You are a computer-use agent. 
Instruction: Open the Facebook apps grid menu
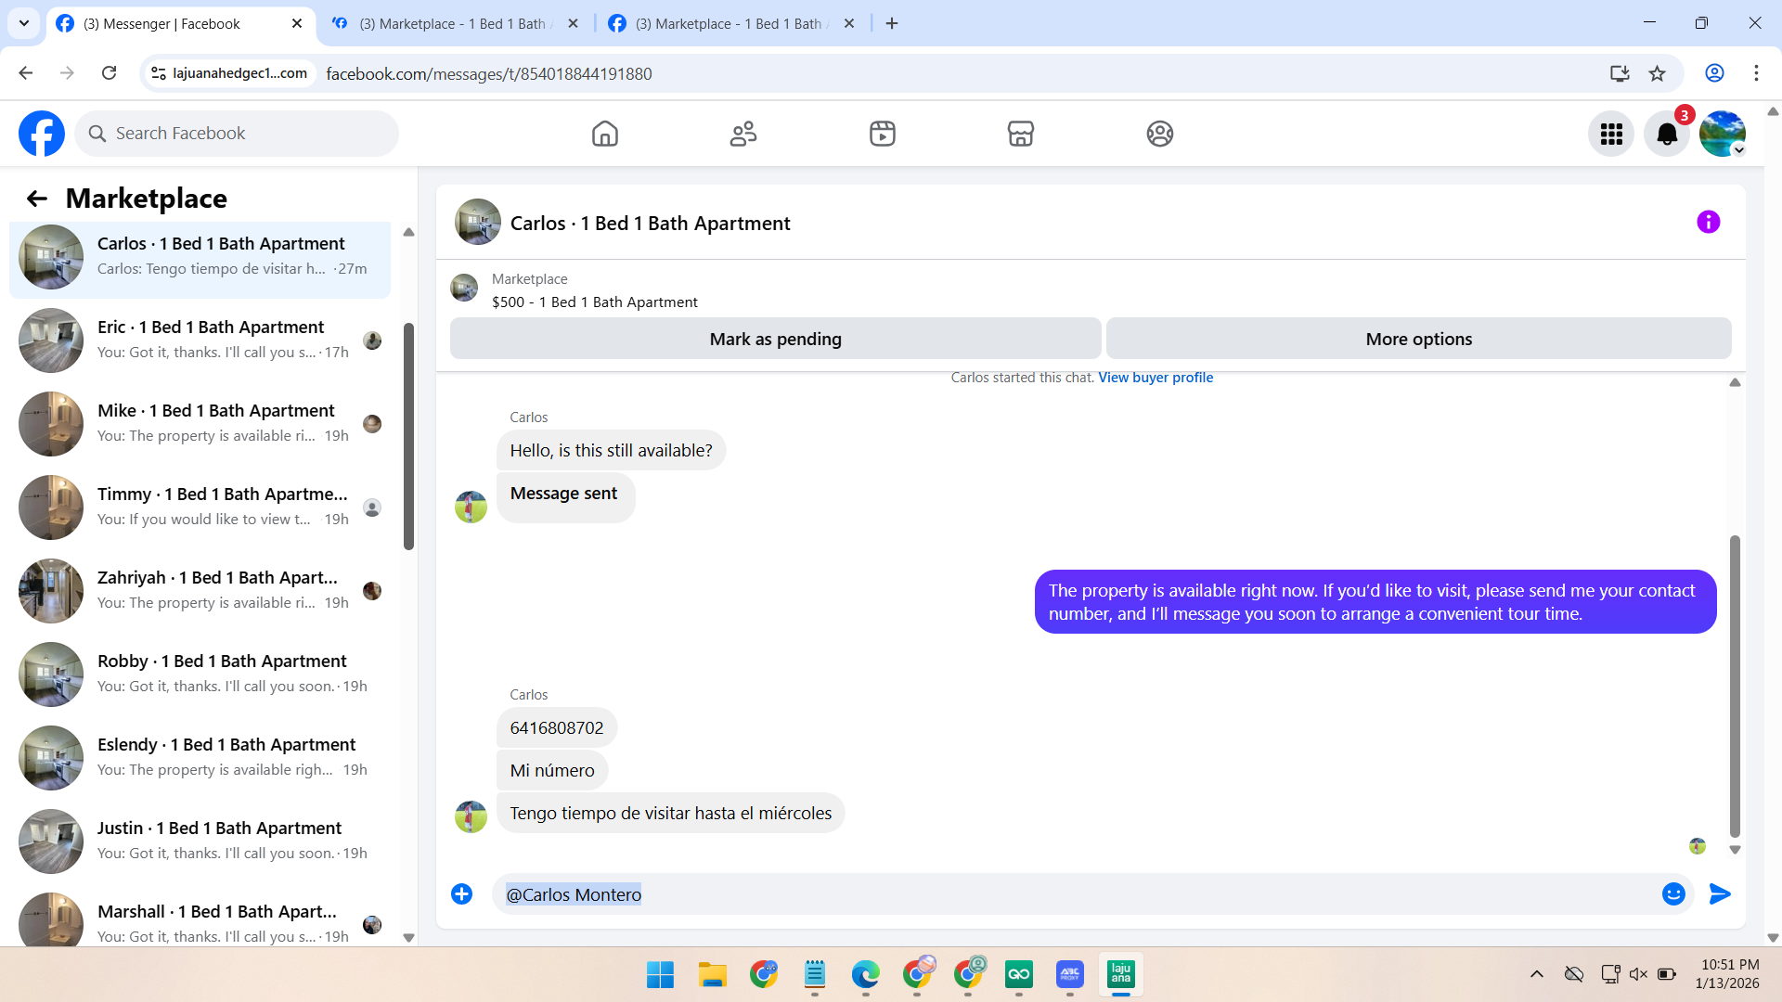pos(1611,135)
